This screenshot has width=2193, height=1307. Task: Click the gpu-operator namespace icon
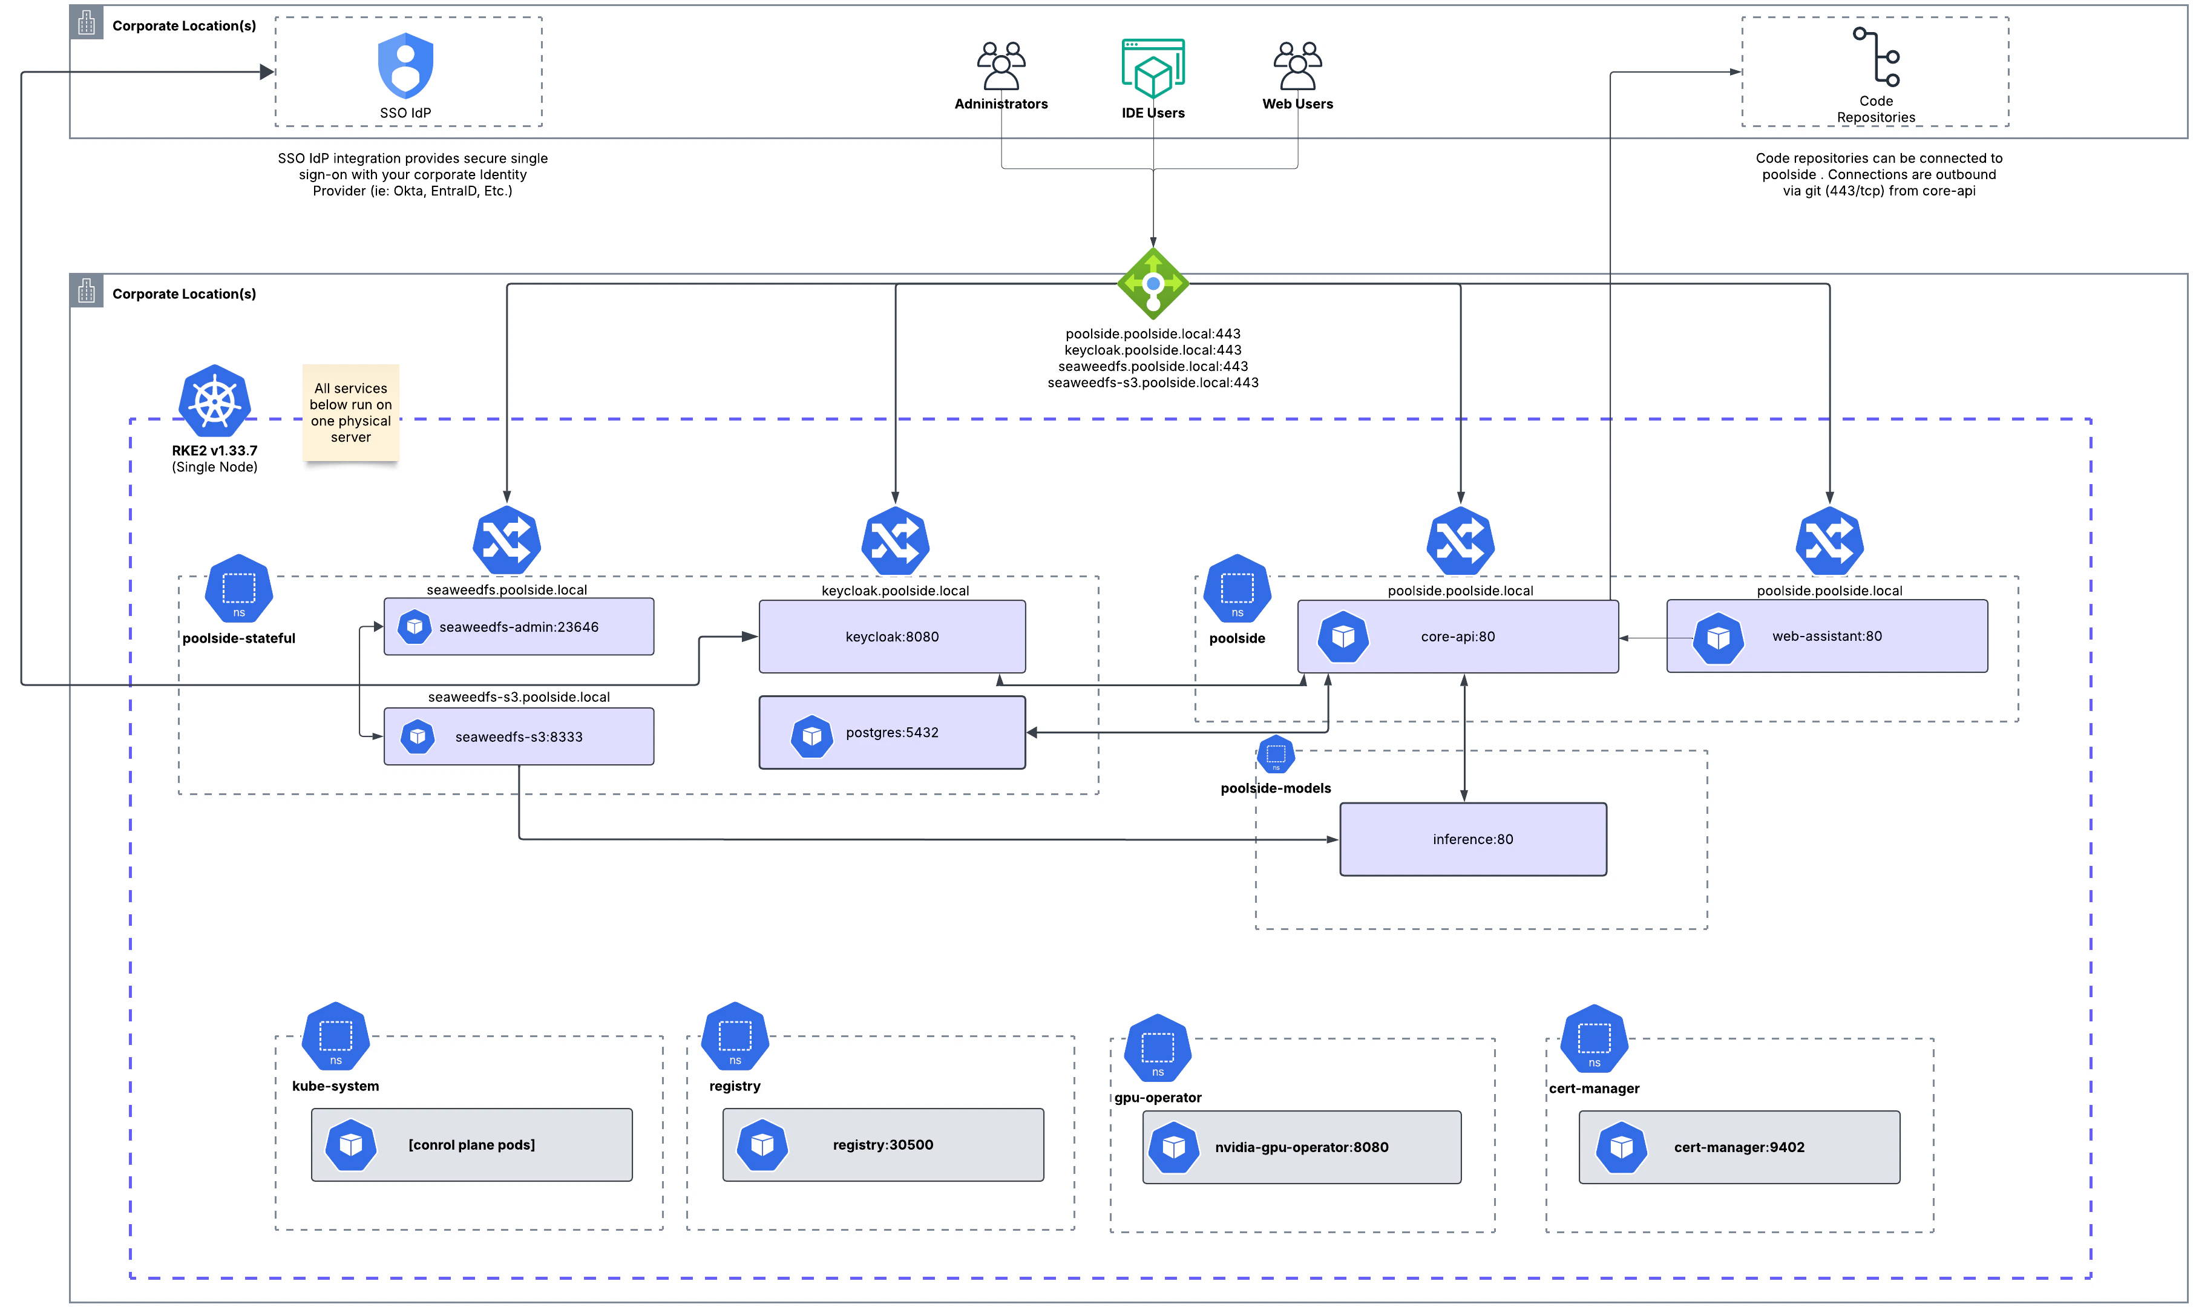point(1157,1049)
